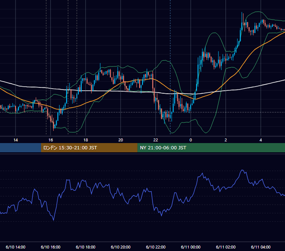Click the 22 hour axis label

[x=155, y=140]
